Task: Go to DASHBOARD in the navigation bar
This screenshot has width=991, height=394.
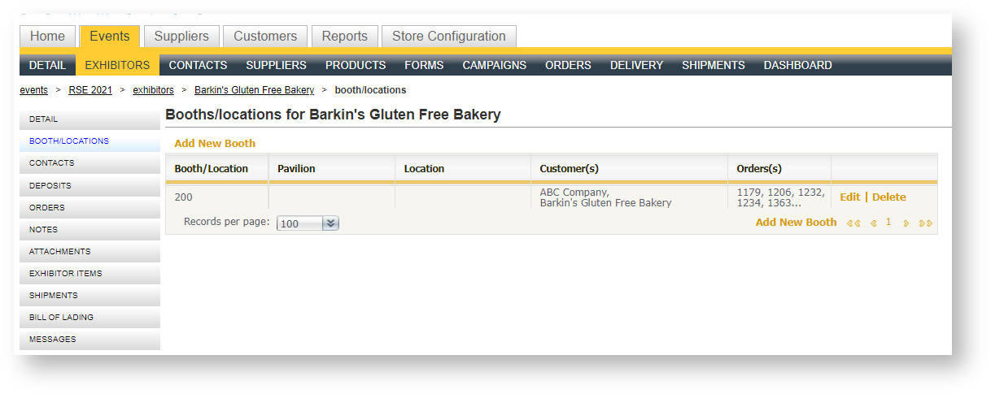Action: click(797, 65)
